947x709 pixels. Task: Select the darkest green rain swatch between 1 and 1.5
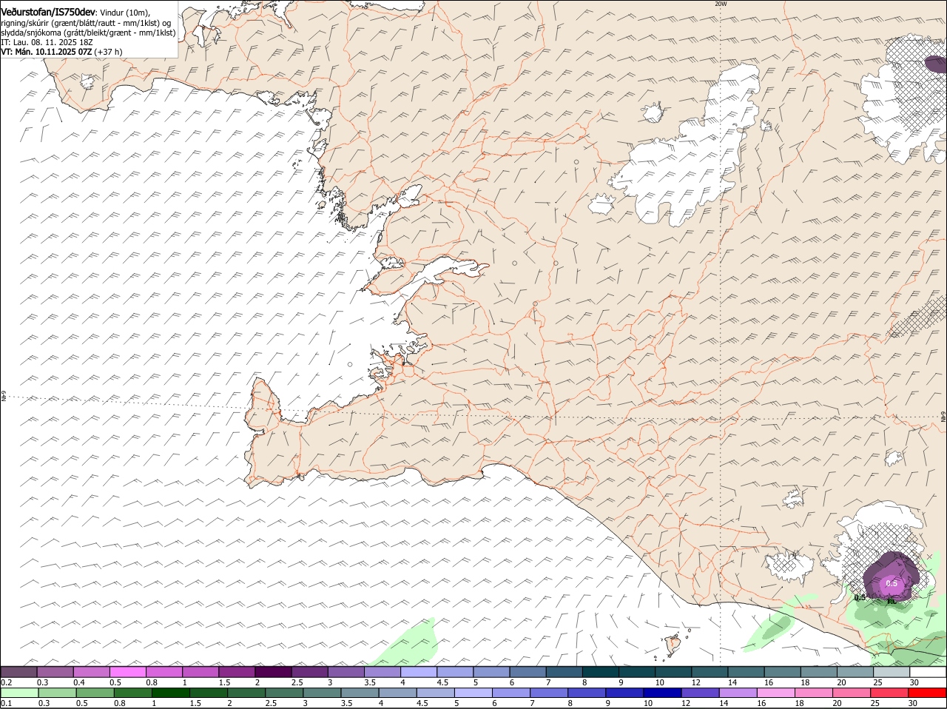(170, 693)
